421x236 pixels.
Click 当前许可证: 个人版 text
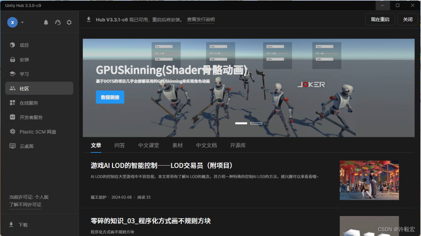click(x=29, y=197)
